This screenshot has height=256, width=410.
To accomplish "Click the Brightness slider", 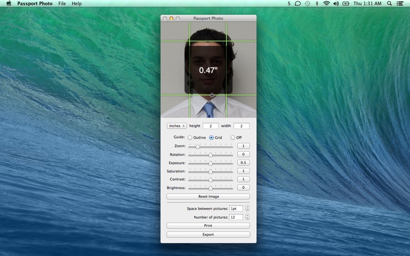I will click(211, 188).
